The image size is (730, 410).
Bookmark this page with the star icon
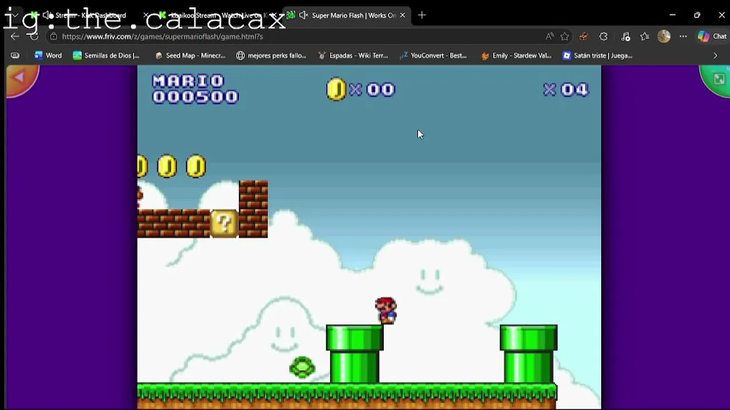pyautogui.click(x=565, y=36)
